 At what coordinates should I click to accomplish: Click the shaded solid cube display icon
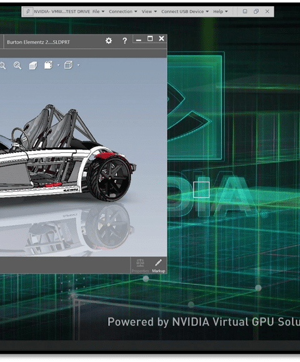[x=33, y=66]
